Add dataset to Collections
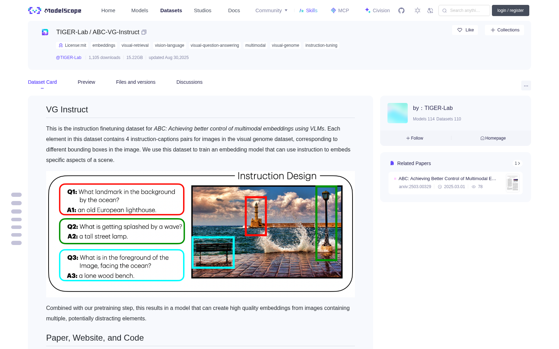559x349 pixels. [x=504, y=30]
